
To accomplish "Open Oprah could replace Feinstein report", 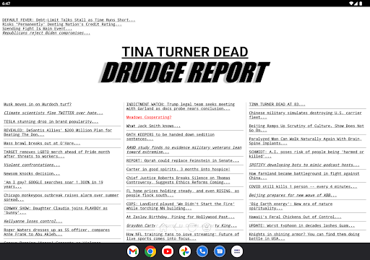I will click(183, 160).
